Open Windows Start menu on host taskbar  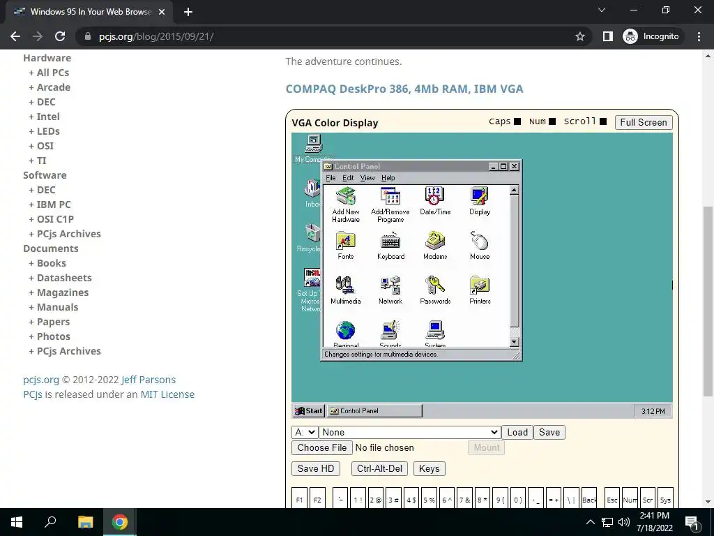(17, 522)
